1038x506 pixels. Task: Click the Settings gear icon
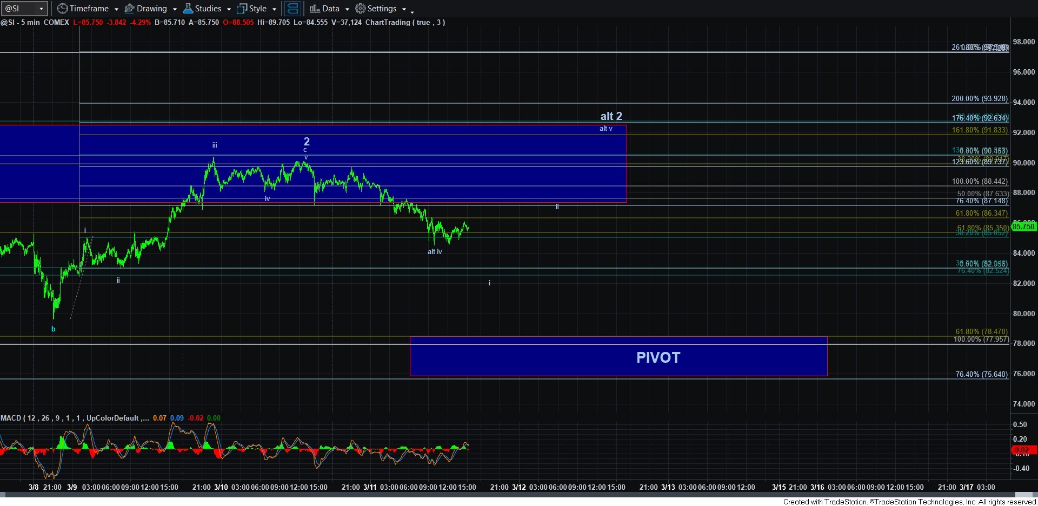(x=360, y=9)
